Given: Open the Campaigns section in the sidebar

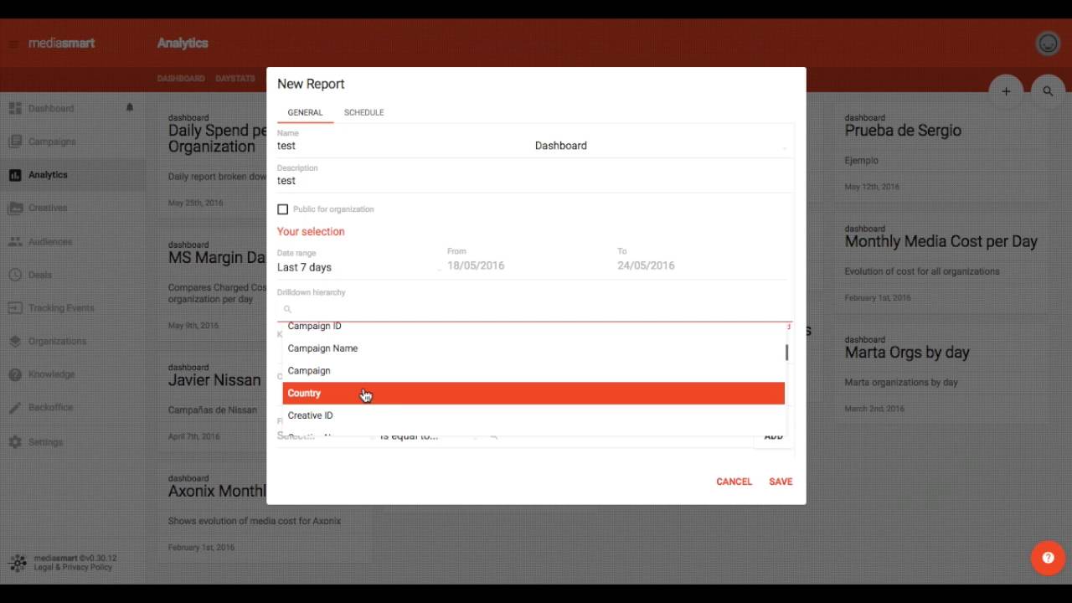Looking at the screenshot, I should [50, 141].
